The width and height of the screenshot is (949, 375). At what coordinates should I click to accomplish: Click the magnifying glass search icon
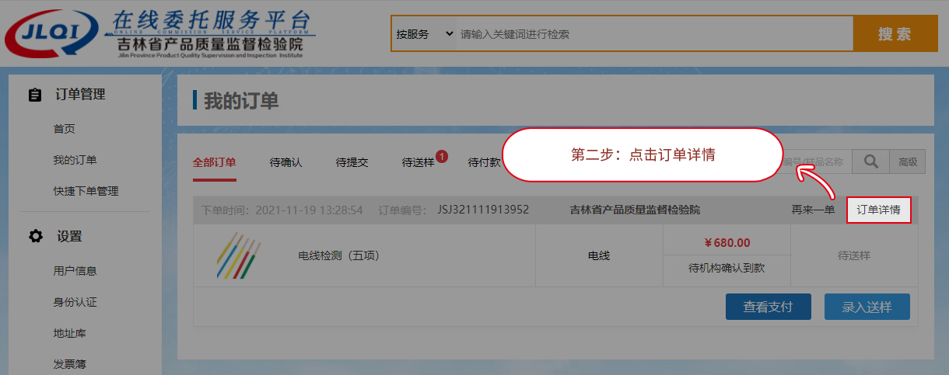871,161
